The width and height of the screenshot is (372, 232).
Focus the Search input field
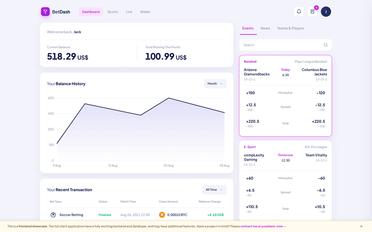[285, 45]
